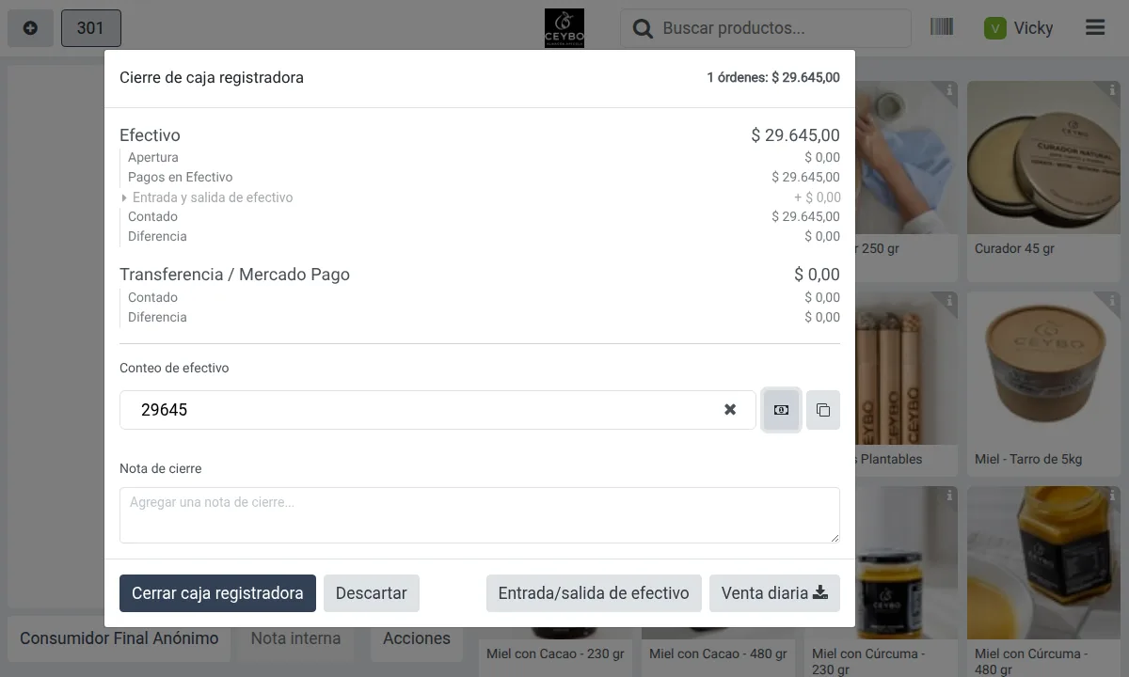
Task: Click the Descartar button
Action: coord(372,593)
